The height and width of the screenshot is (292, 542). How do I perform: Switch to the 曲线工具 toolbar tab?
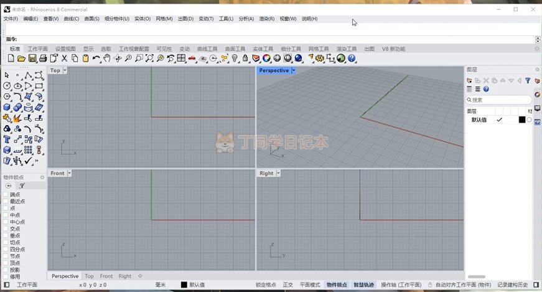207,49
